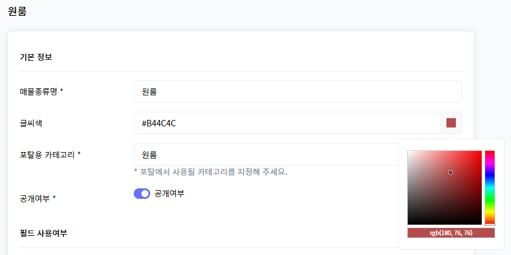511x255 pixels.
Task: Pick pure red at saturation box top-right corner
Action: (481, 151)
